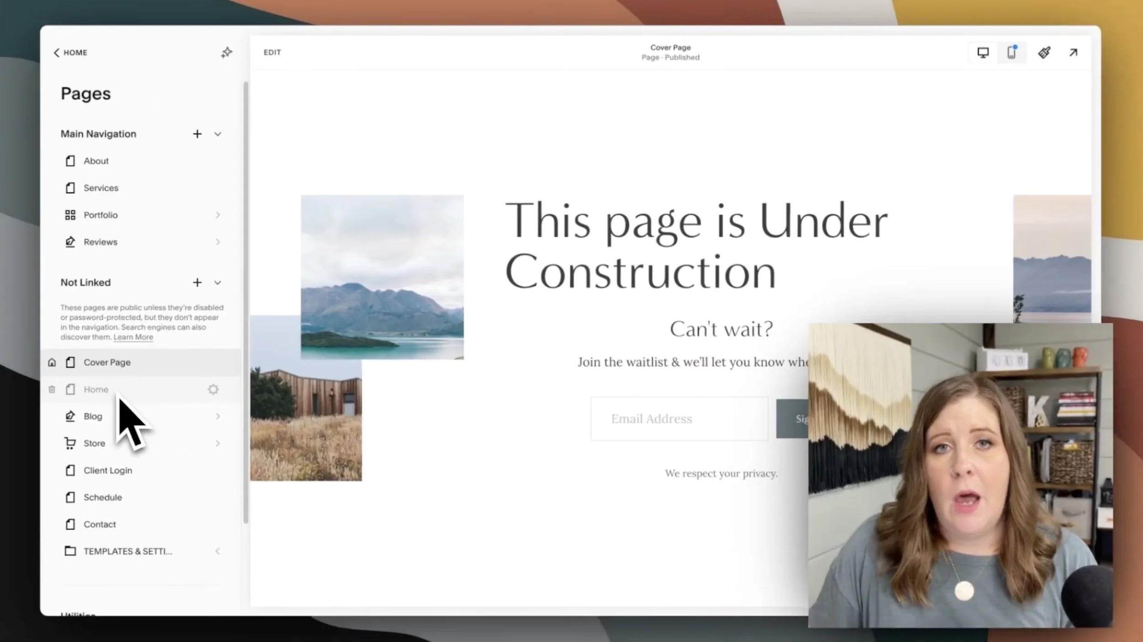Open the Edit mode for Cover Page
1143x642 pixels.
(x=272, y=52)
